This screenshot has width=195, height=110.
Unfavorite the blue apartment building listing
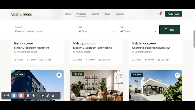pyautogui.click(x=59, y=75)
